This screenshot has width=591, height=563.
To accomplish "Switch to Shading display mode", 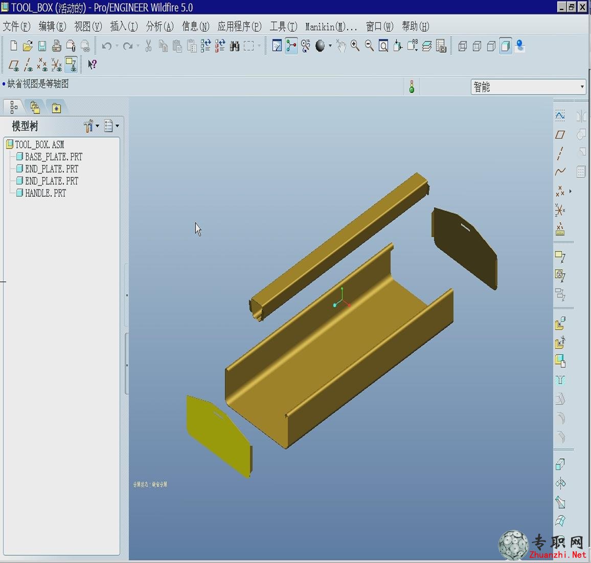I will pyautogui.click(x=506, y=46).
